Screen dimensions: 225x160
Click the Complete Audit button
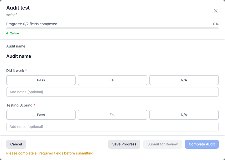pyautogui.click(x=202, y=144)
